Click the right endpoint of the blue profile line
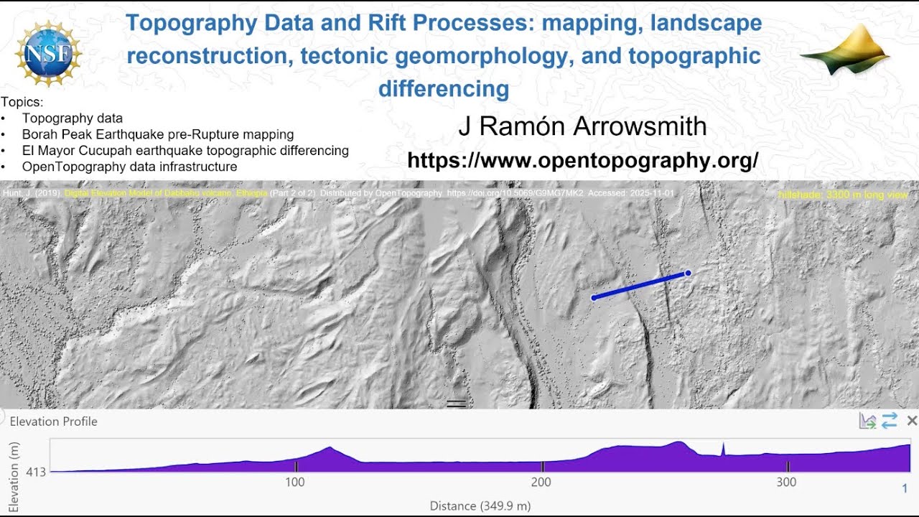 [x=688, y=273]
